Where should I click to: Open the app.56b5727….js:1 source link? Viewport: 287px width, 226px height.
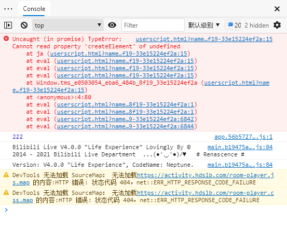click(x=243, y=137)
